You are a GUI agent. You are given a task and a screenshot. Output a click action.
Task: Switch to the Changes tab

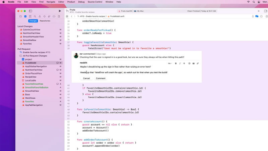tap(33, 21)
